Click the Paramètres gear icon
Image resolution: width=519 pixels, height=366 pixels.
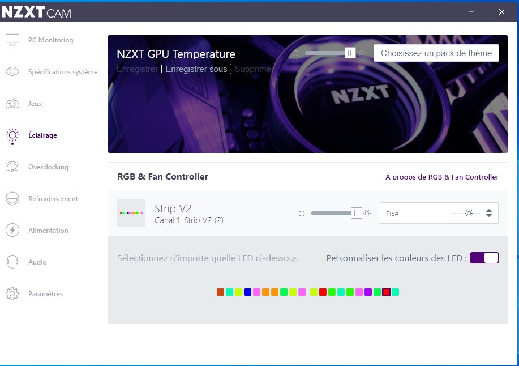(12, 294)
